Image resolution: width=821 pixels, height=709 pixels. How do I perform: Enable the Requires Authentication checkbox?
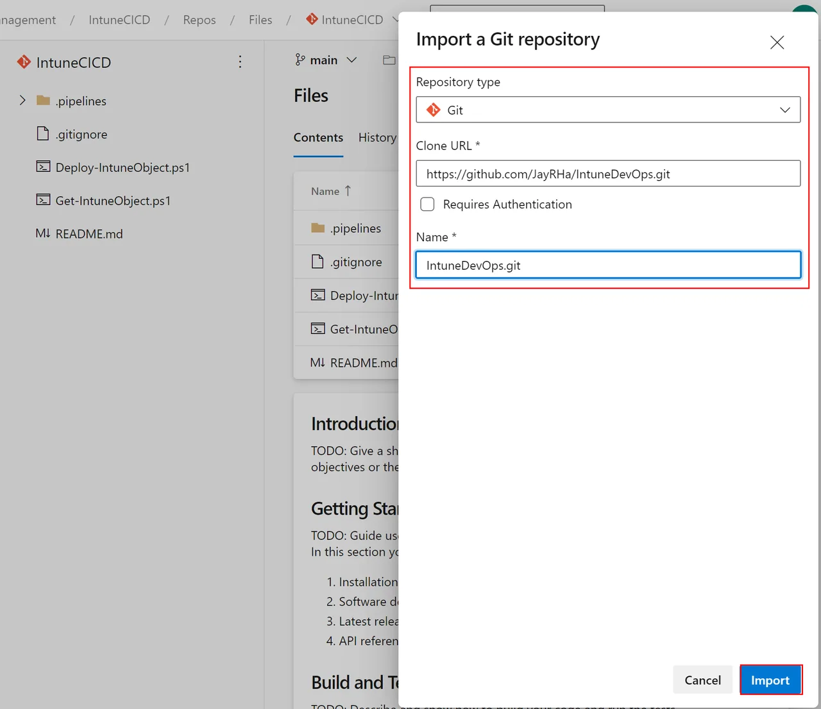[x=427, y=204]
